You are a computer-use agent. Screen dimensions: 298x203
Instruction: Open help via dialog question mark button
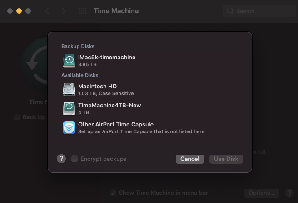(61, 159)
